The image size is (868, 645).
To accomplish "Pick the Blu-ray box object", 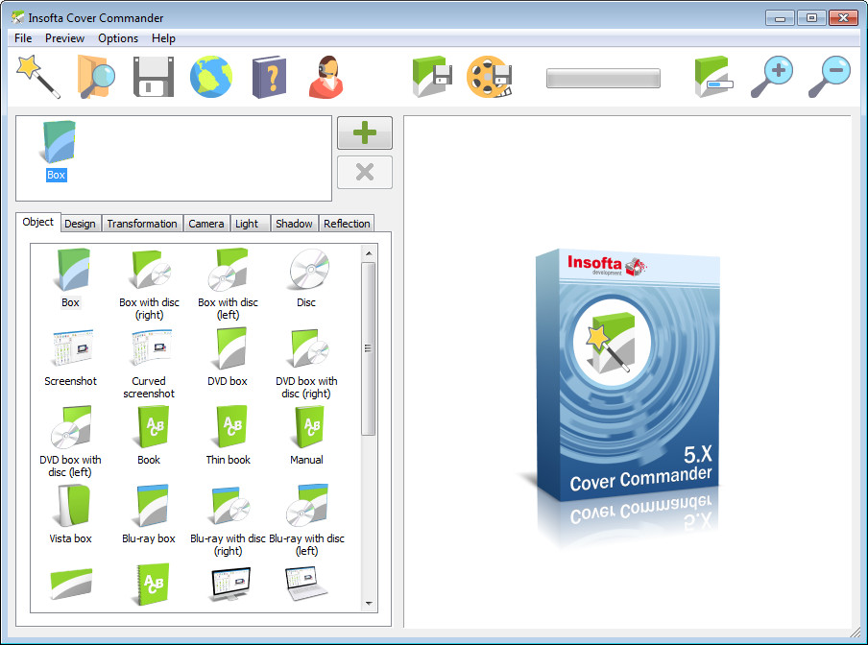I will coord(150,514).
